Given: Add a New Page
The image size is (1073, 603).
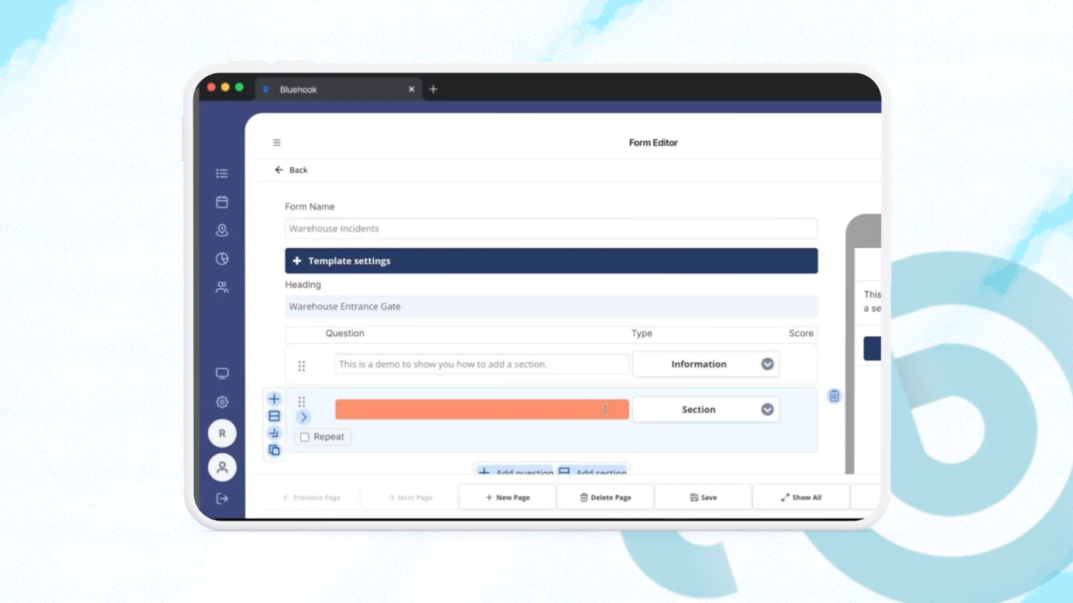Looking at the screenshot, I should coord(507,498).
